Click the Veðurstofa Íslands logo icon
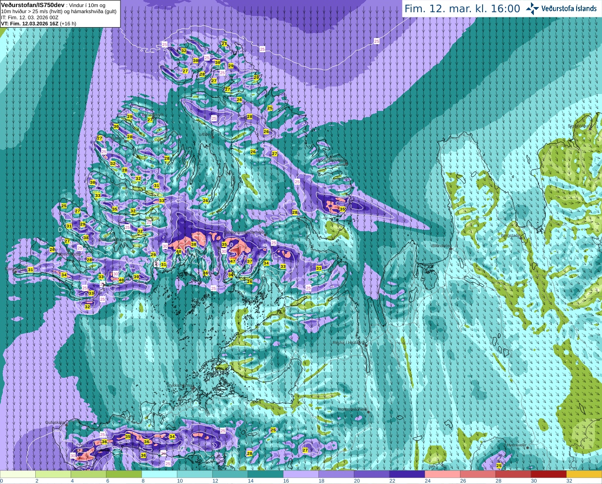Viewport: 602px width, 484px height. 532,8
